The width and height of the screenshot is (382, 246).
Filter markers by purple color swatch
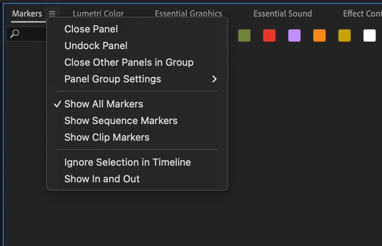[294, 36]
